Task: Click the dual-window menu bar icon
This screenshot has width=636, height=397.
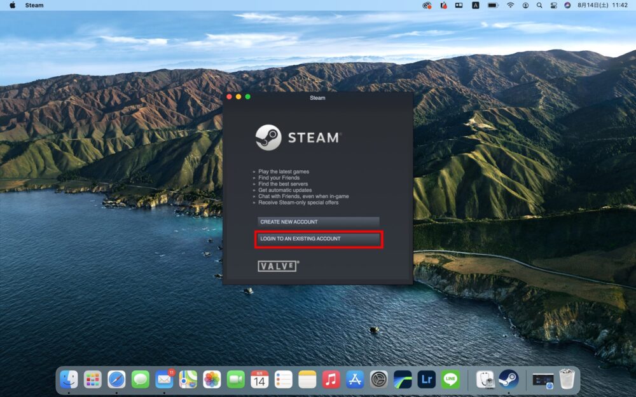Action: pyautogui.click(x=459, y=5)
